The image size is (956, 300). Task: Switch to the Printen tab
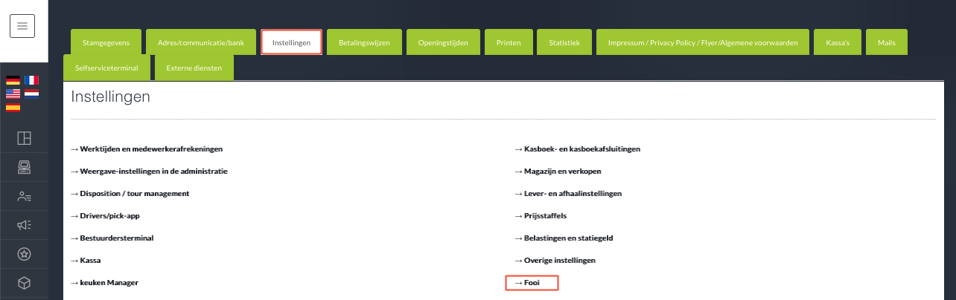[509, 42]
